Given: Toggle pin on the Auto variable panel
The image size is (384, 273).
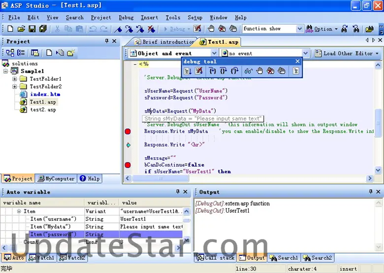Looking at the screenshot, I should pos(178,192).
